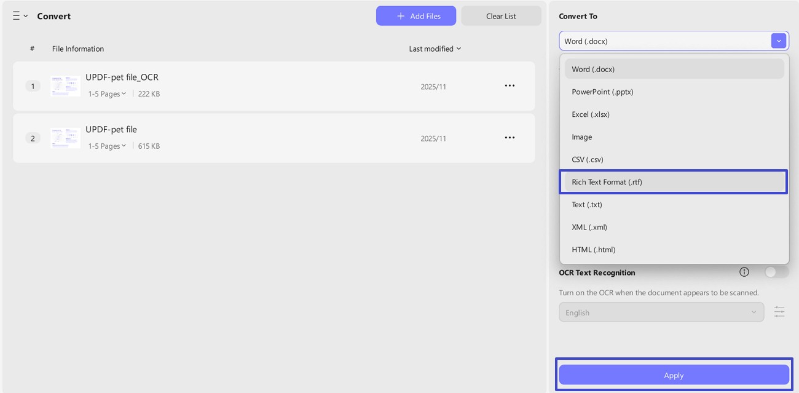Click the File Information column header

[x=78, y=49]
